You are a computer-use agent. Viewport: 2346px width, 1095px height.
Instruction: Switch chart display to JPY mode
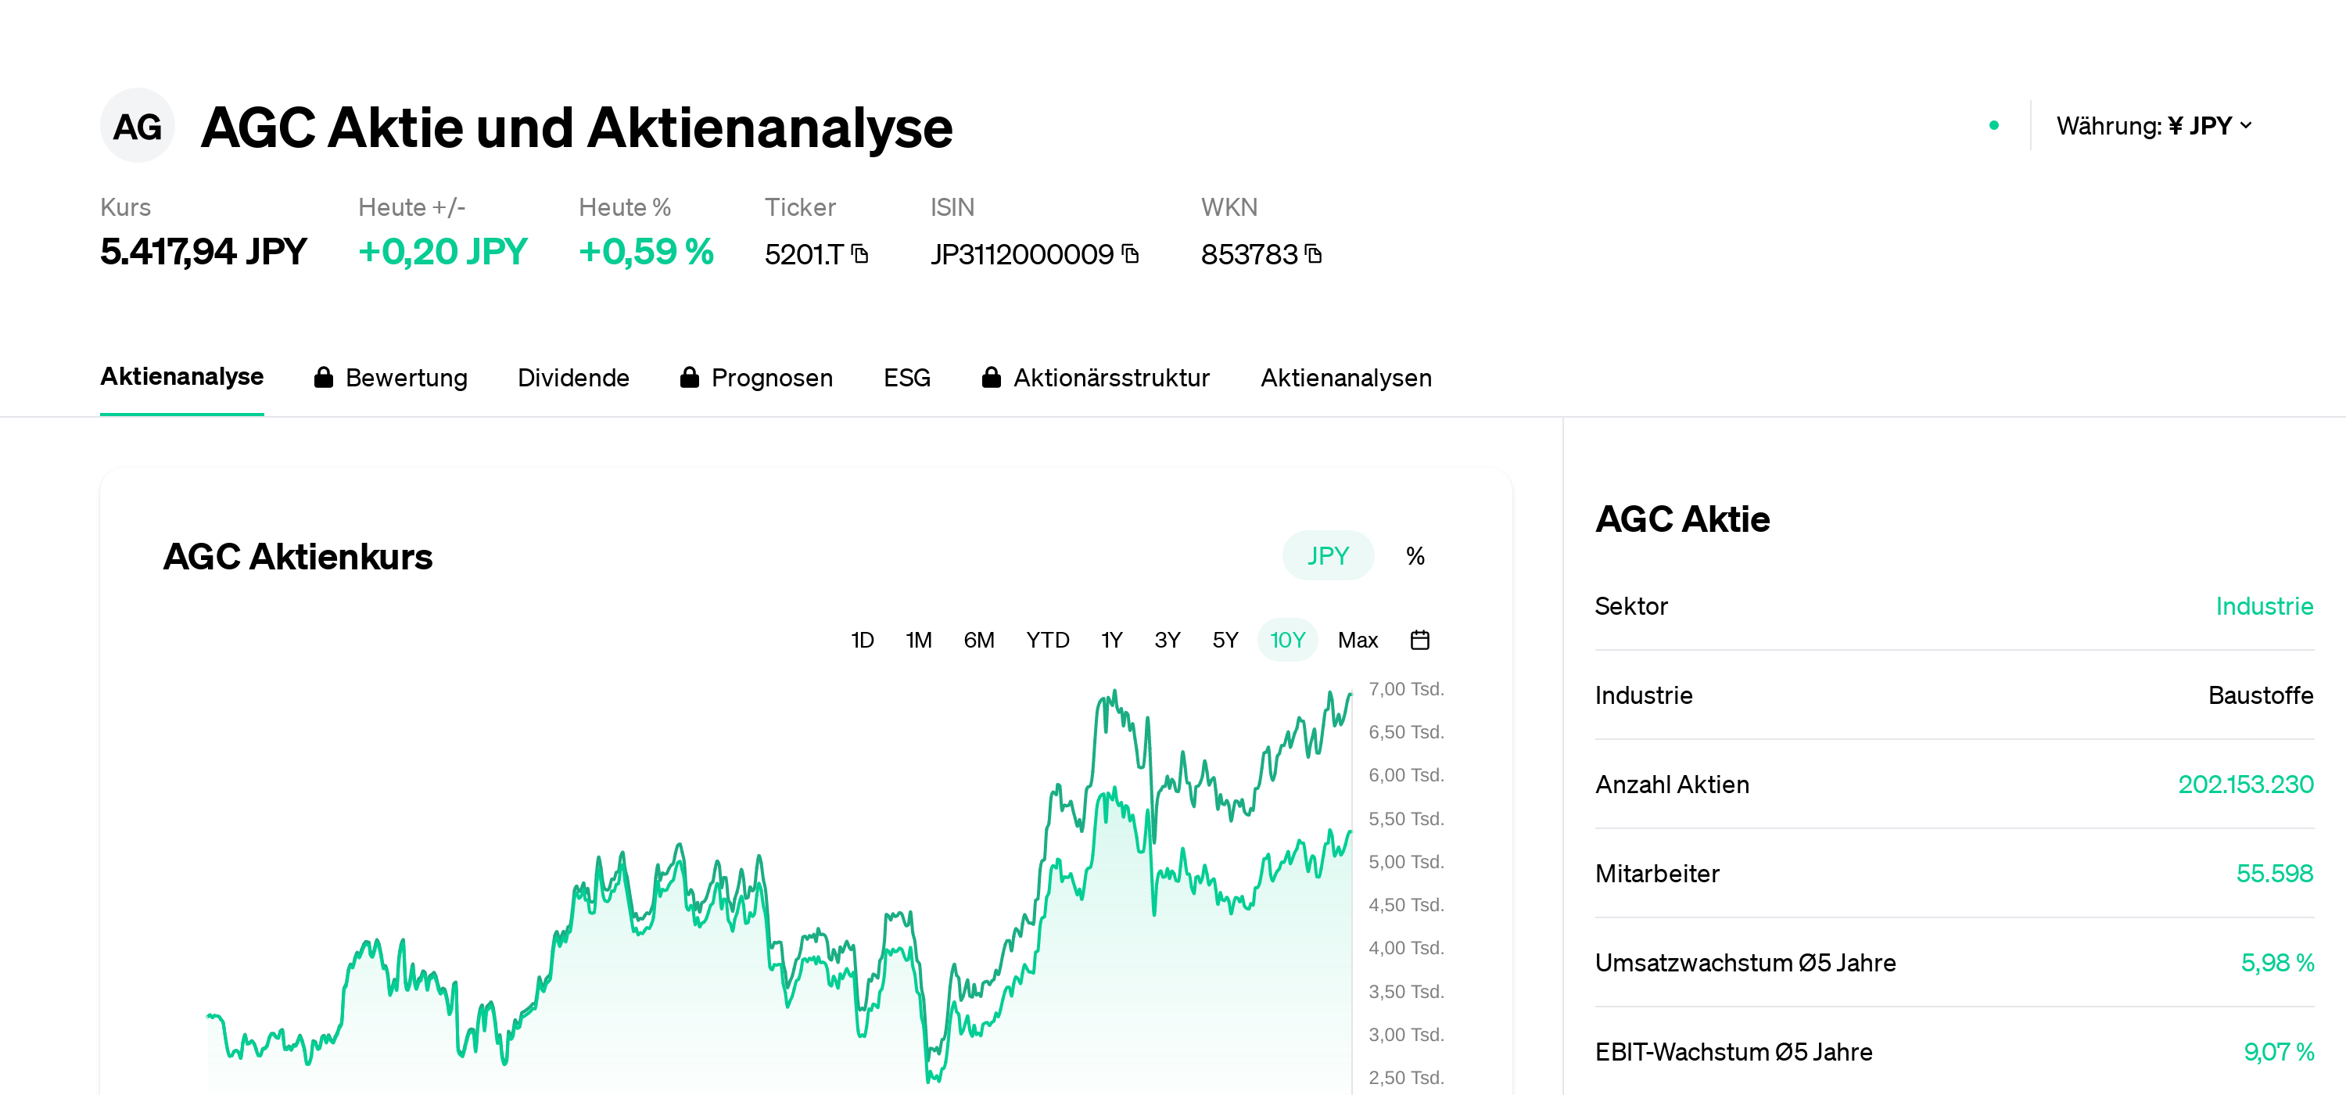coord(1327,555)
